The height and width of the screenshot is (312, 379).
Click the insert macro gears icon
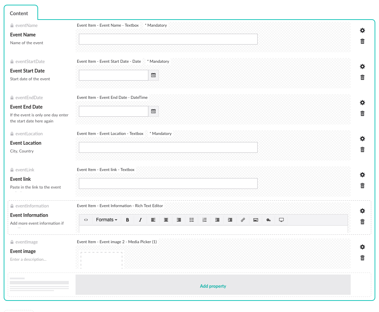point(268,220)
